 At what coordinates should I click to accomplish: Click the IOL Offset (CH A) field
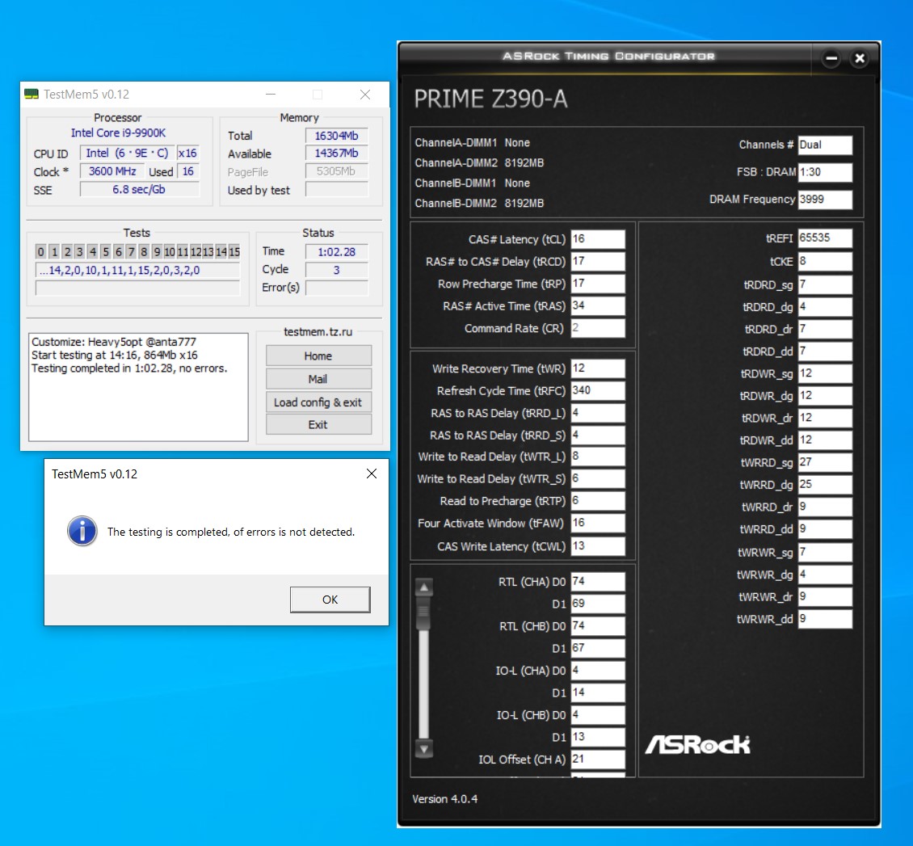598,760
